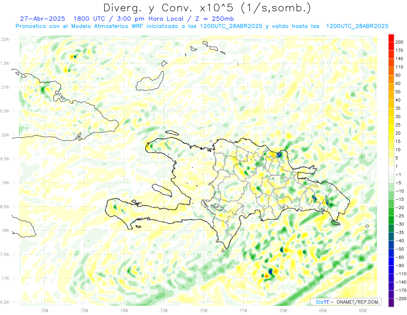Click the '73W' longitude label
The image size is (407, 315).
pos(164,310)
